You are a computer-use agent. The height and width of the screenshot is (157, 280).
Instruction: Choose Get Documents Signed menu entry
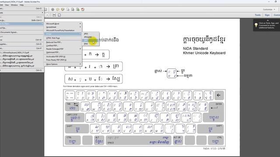pos(21,32)
